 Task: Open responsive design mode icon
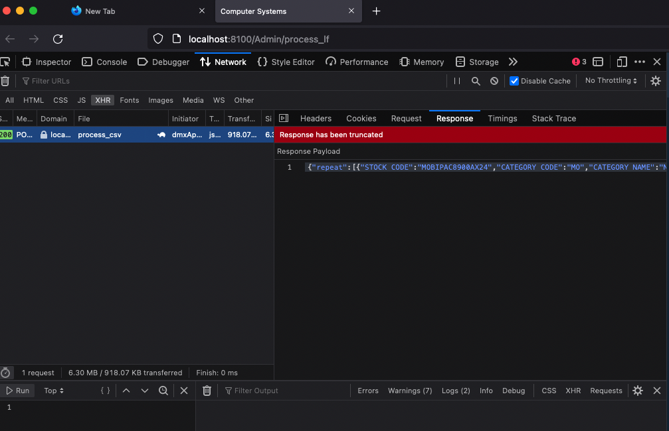click(x=622, y=62)
